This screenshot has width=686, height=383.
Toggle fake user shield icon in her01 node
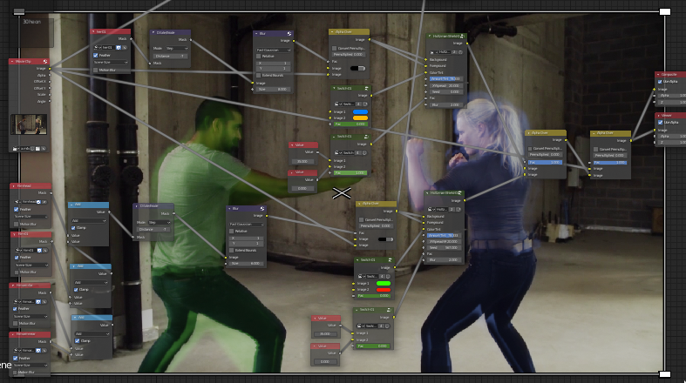[x=119, y=47]
